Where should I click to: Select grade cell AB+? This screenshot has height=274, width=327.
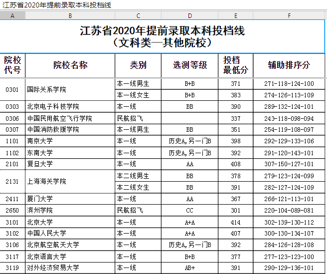(x=190, y=268)
